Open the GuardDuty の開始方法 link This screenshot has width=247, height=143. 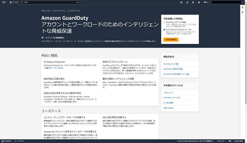pos(173,69)
